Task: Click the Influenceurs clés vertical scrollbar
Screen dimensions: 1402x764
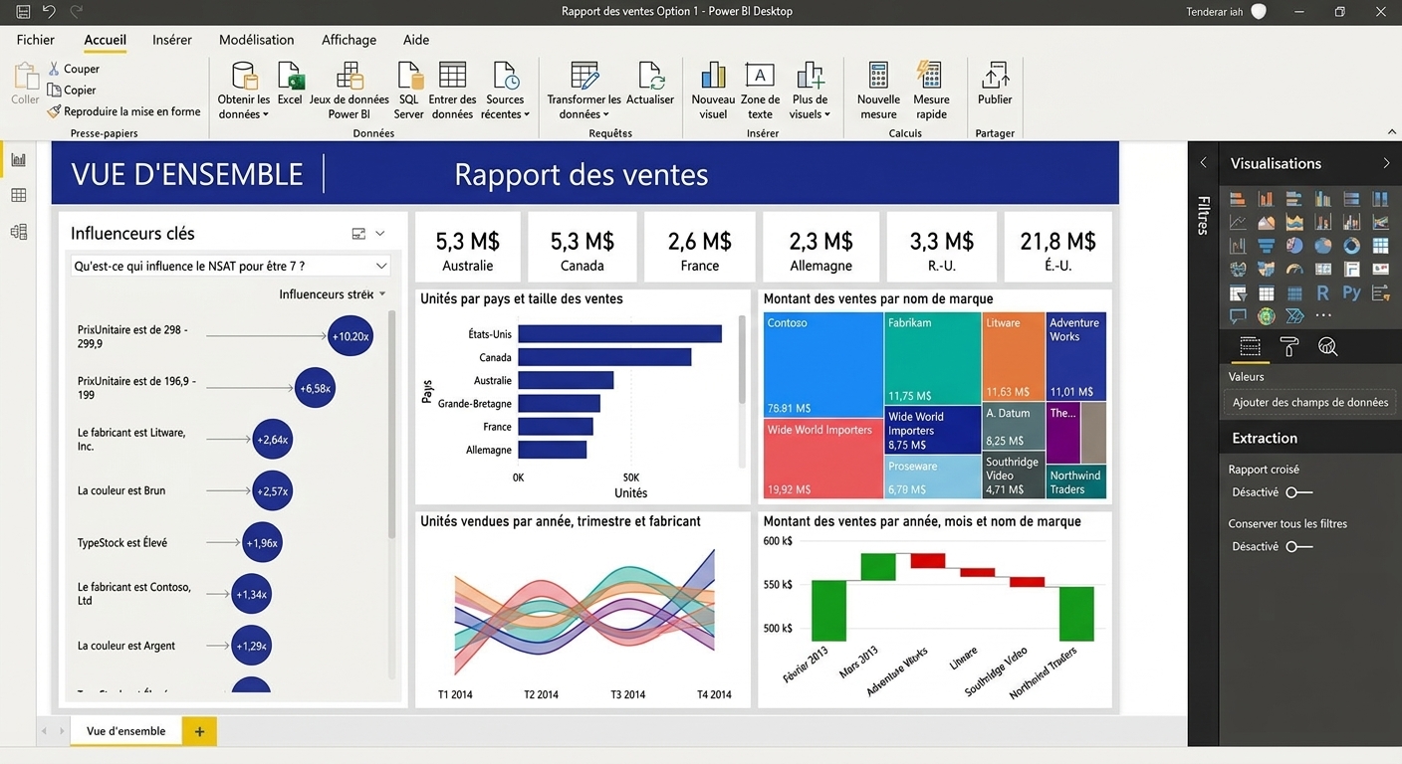Action: 391,424
